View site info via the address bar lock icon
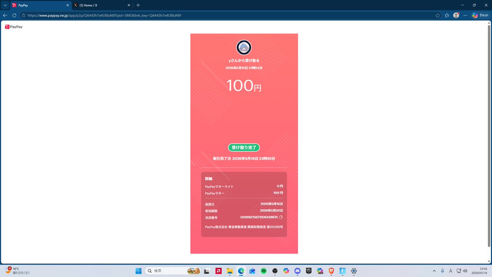The image size is (492, 277). 24,15
